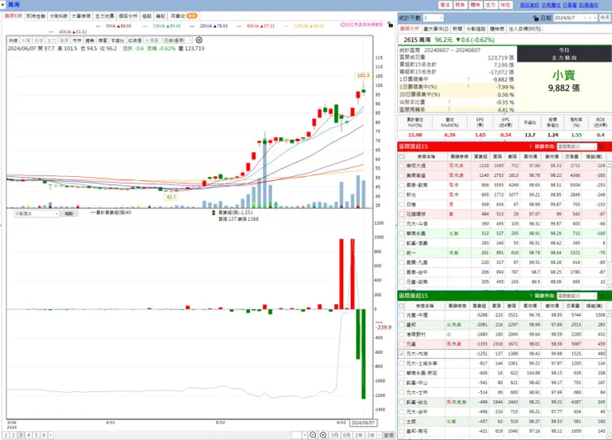
Task: Open the 統計天數 dropdown
Action: click(x=433, y=18)
